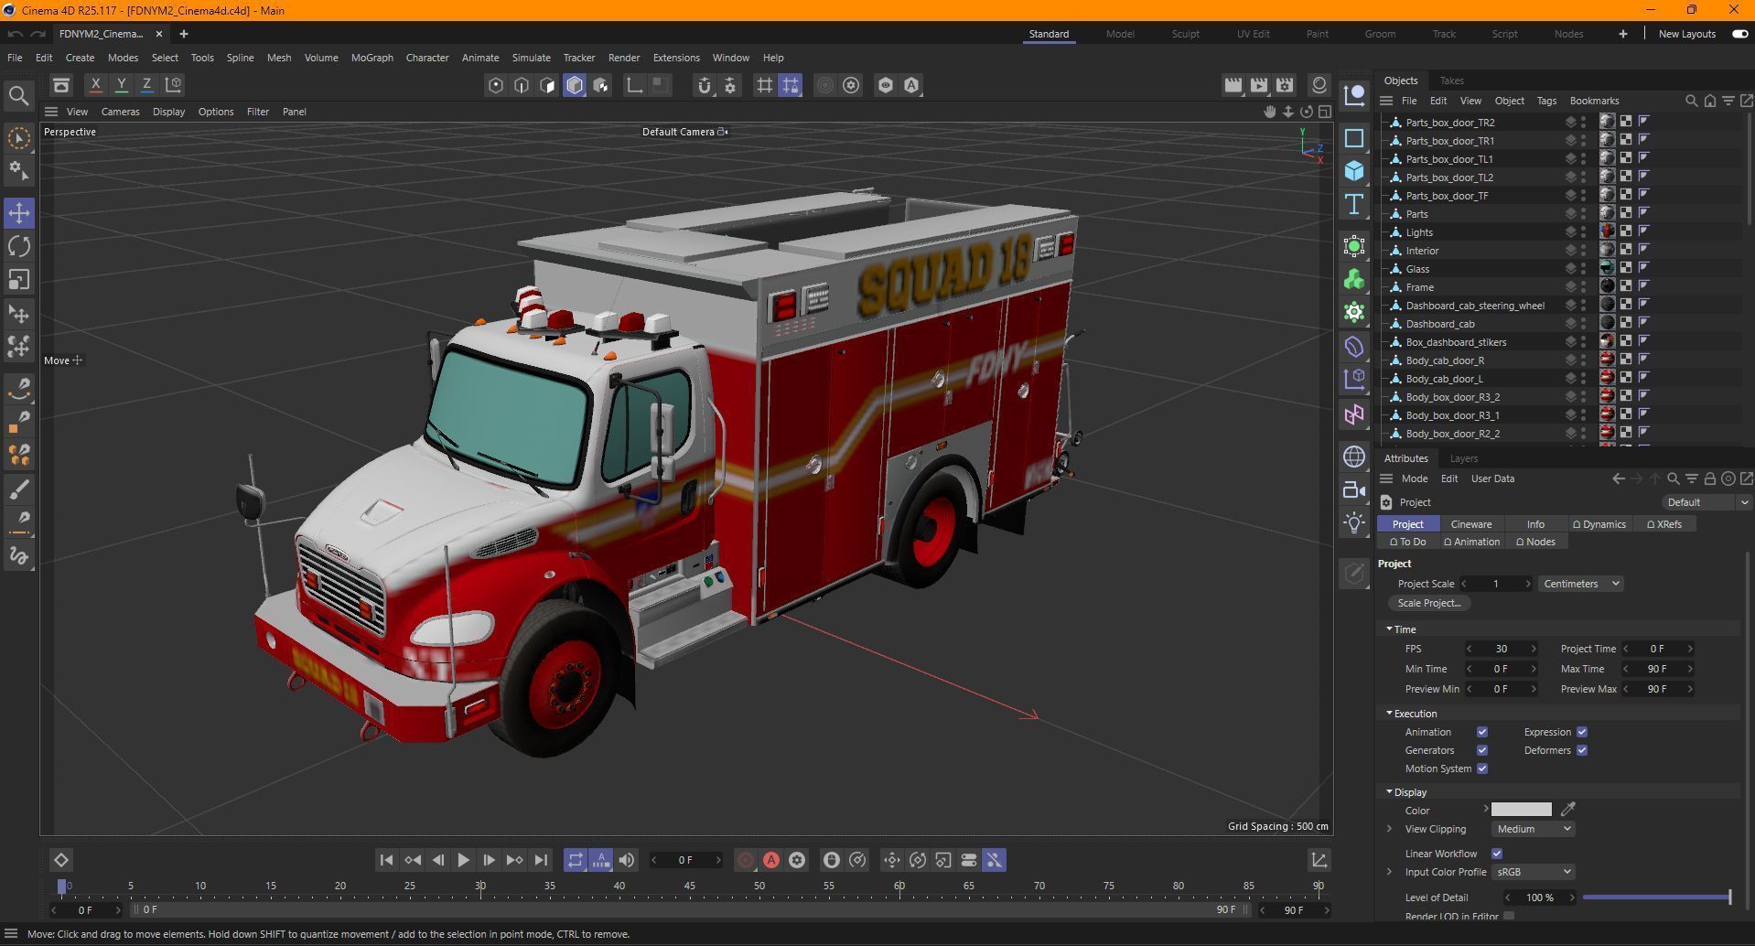Toggle the Y axis lock
This screenshot has width=1755, height=946.
[121, 85]
